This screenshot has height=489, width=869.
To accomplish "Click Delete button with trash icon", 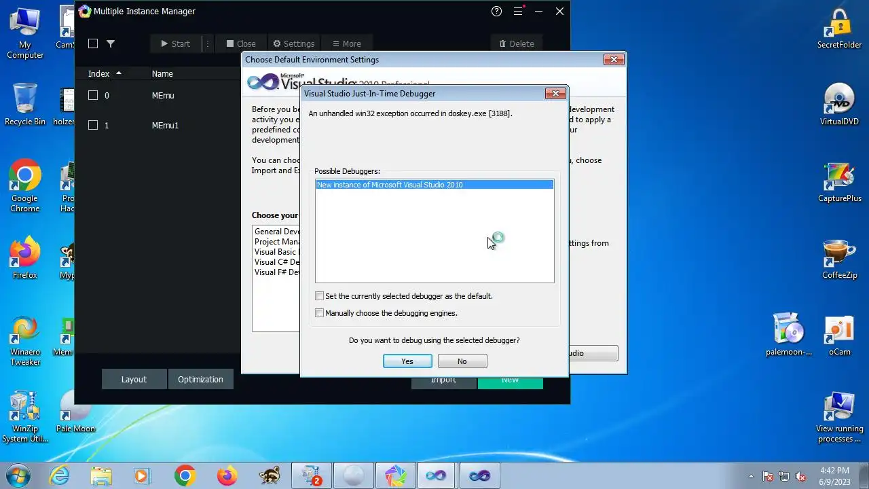I will [x=517, y=43].
